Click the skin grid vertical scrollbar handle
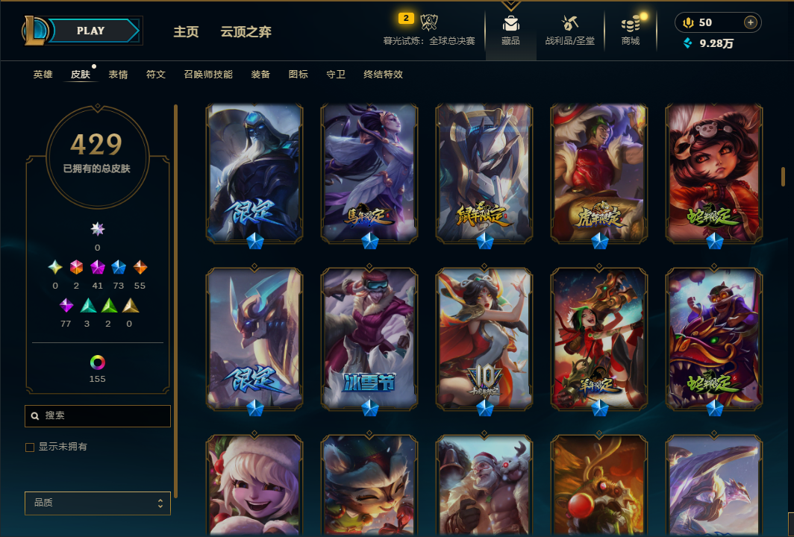Image resolution: width=794 pixels, height=537 pixels. pyautogui.click(x=783, y=178)
